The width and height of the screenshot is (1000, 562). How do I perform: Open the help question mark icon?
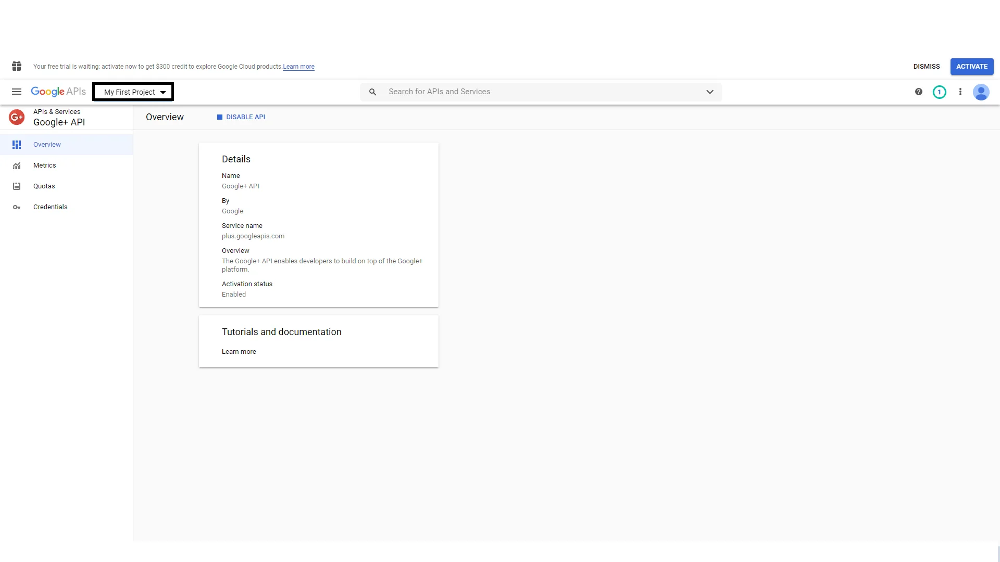tap(918, 92)
